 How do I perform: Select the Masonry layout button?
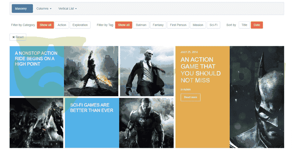coord(22,9)
